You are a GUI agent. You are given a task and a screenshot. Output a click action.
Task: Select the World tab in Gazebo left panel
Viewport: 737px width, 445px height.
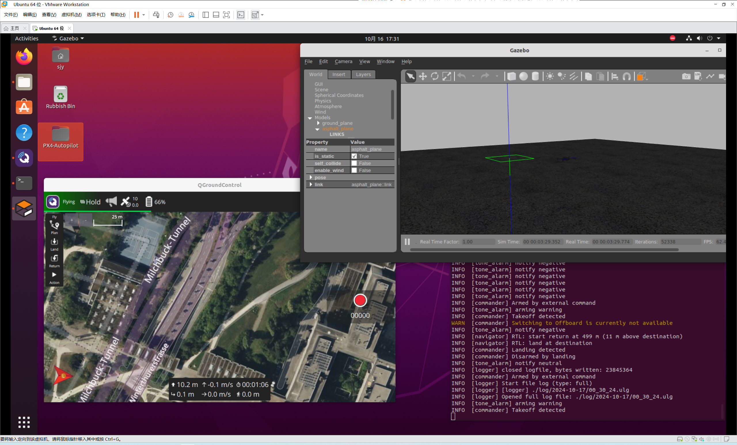315,74
